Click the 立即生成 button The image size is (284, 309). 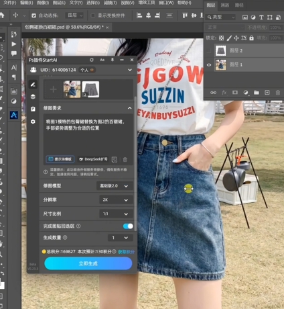(88, 263)
